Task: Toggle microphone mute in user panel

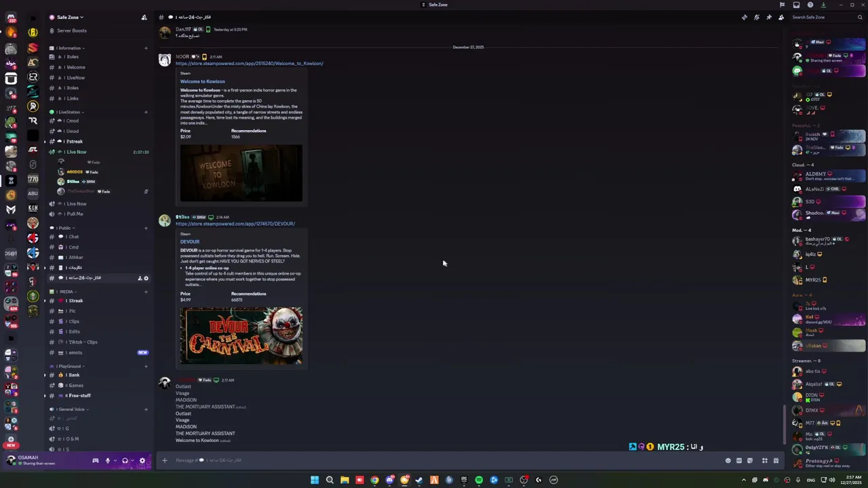Action: (107, 461)
